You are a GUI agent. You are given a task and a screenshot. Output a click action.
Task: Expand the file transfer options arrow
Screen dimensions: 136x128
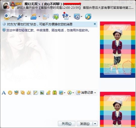tap(39, 17)
